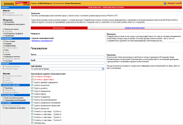Open Пользователи и группы in the sidebar
The height and width of the screenshot is (125, 183).
[x=14, y=98]
